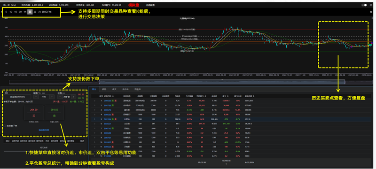Open the 自选股票 watchlist button

coord(150,5)
